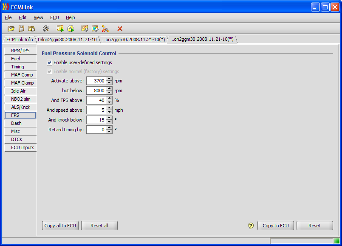Decrease the And knock below value
Image resolution: width=342 pixels, height=246 pixels.
[109, 122]
